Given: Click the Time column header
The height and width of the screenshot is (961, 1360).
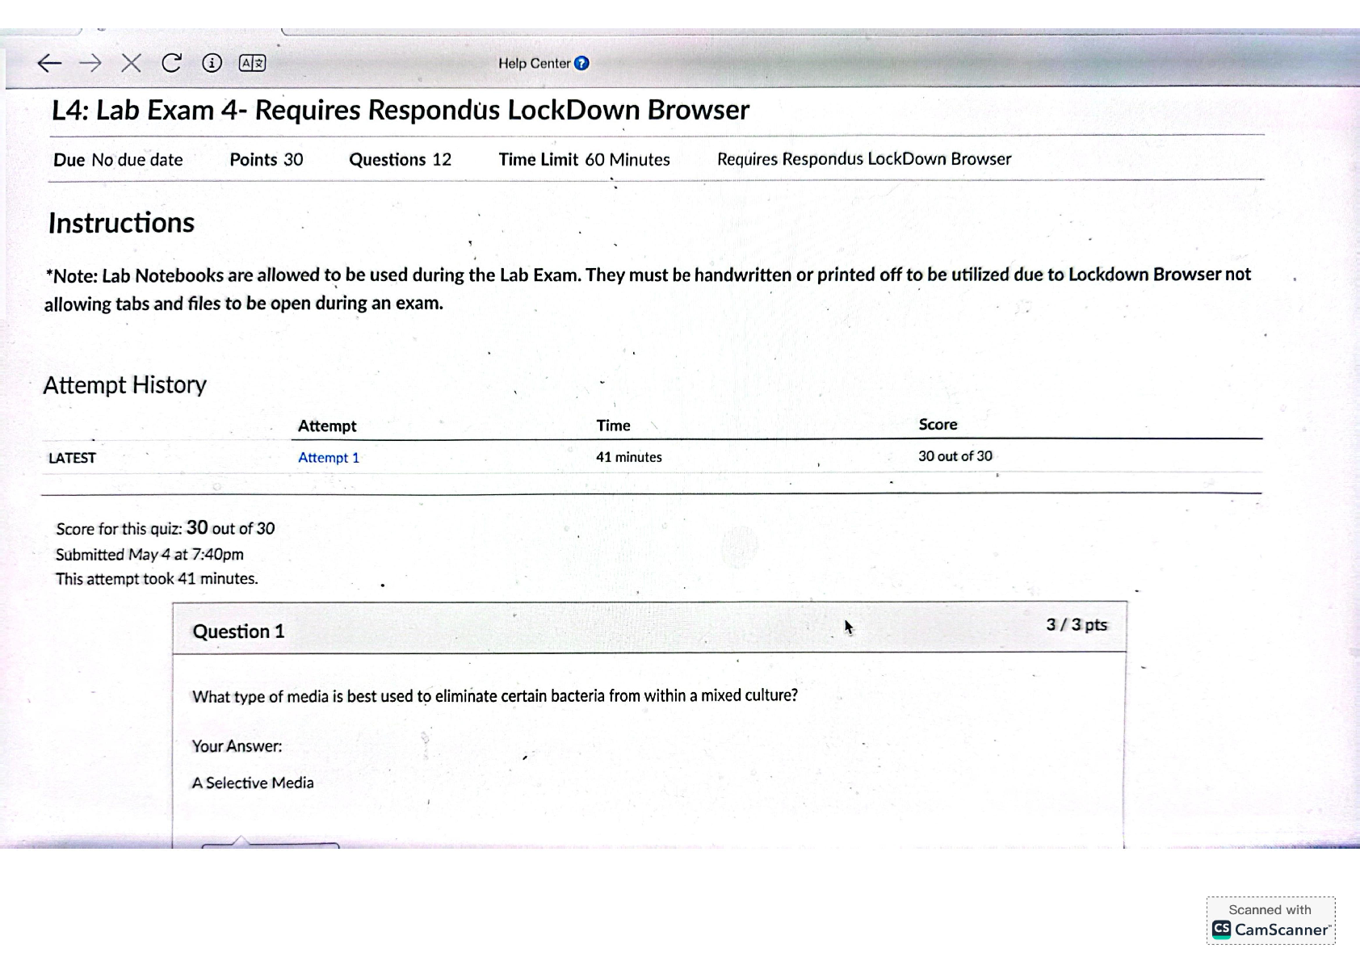Looking at the screenshot, I should tap(613, 426).
